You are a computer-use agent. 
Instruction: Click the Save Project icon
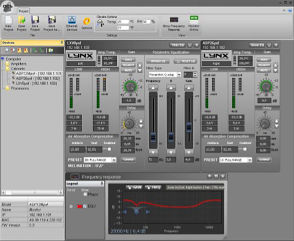tap(35, 20)
